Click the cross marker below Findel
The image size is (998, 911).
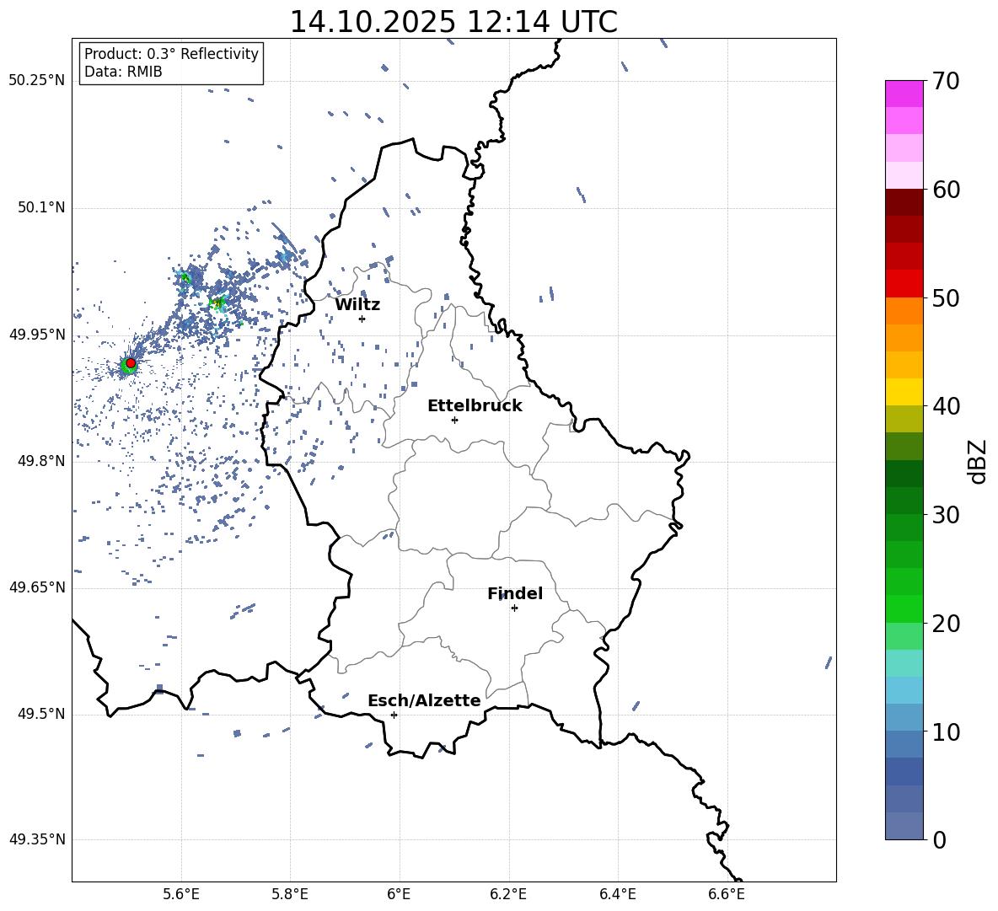click(514, 608)
